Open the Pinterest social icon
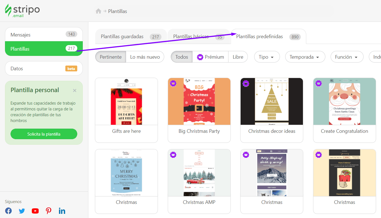This screenshot has height=218, width=381. (49, 211)
